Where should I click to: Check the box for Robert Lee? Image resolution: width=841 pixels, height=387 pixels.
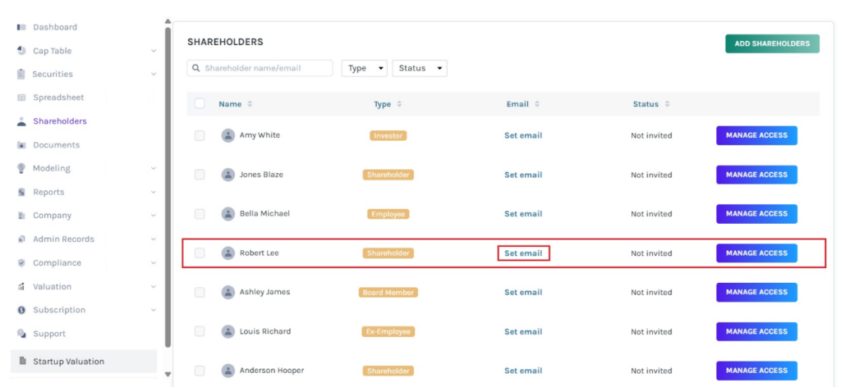click(200, 253)
